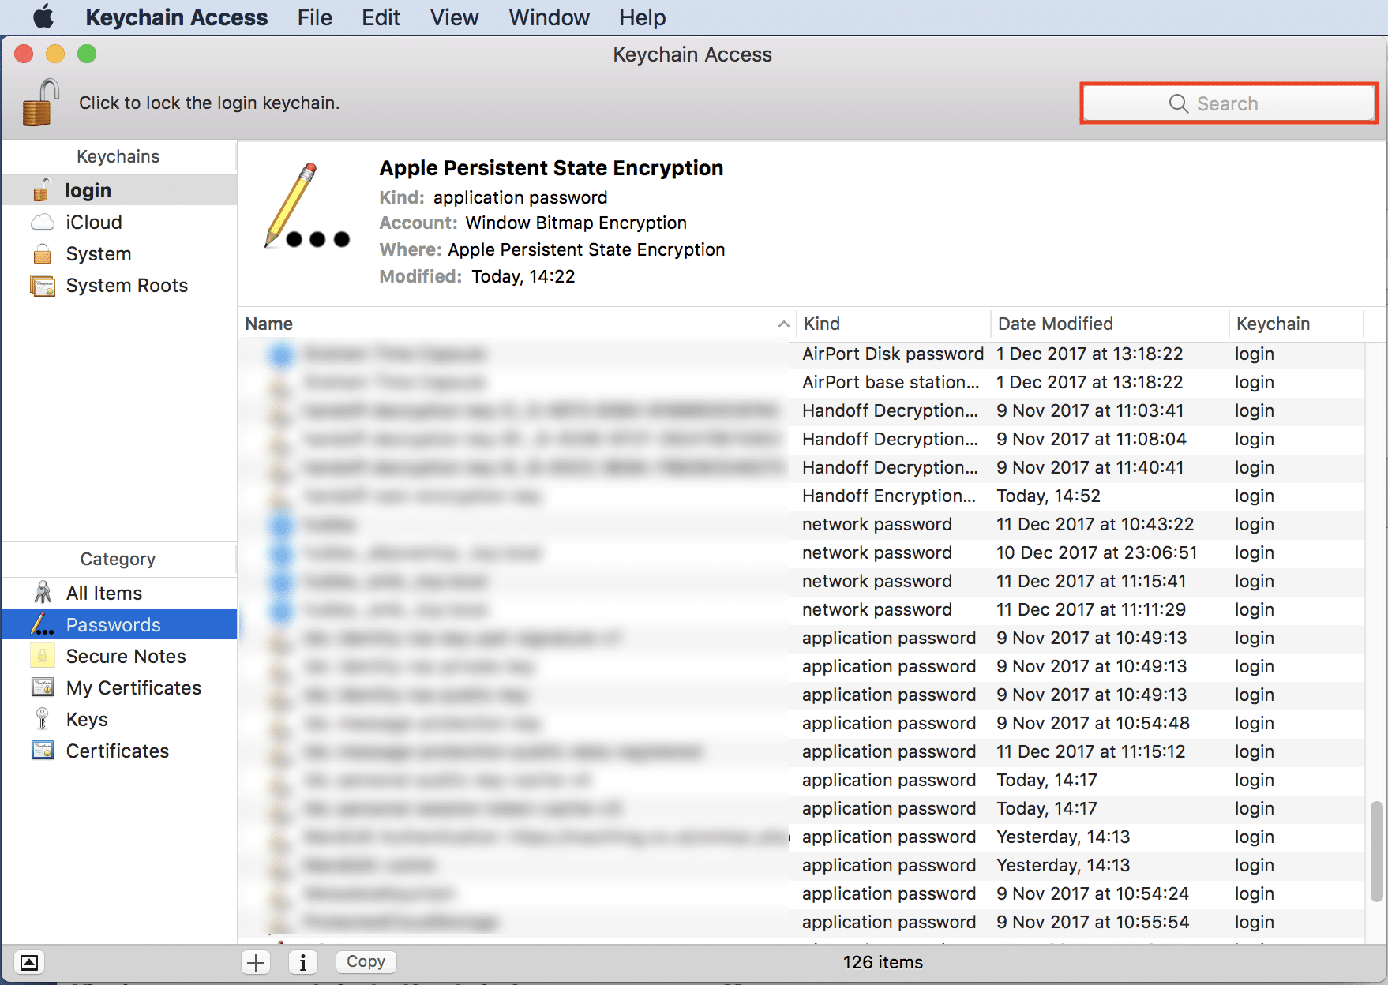Select the AirPort Disk password row
This screenshot has height=985, width=1388.
[801, 354]
